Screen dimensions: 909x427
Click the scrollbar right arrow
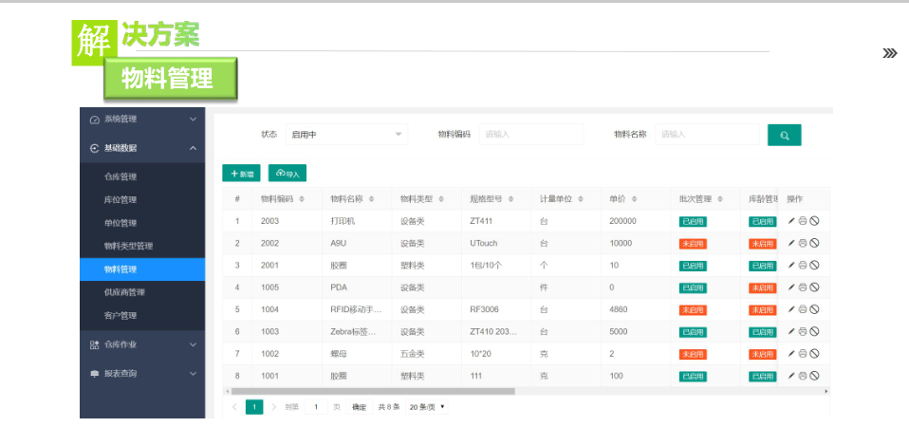tap(826, 392)
